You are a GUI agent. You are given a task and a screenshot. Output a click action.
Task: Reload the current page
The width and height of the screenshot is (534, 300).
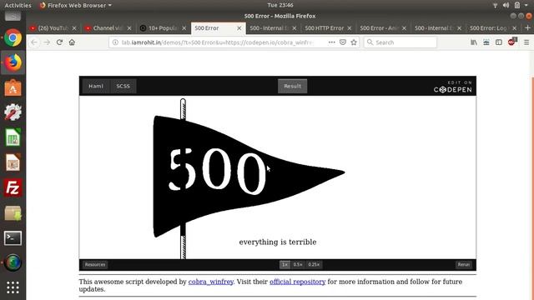pos(59,42)
